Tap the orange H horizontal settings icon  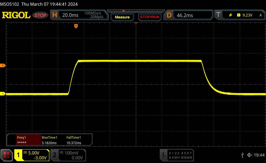(x=55, y=15)
